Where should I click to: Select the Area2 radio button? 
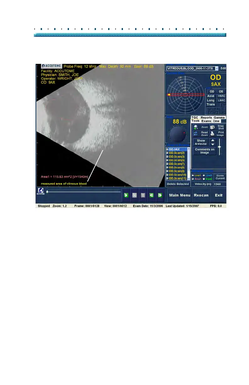[x=204, y=179]
